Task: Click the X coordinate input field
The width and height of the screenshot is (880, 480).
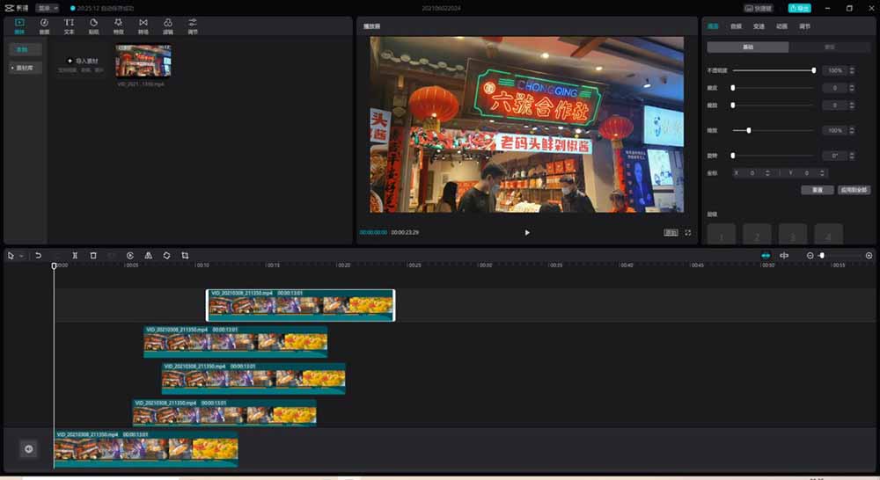Action: [x=752, y=173]
